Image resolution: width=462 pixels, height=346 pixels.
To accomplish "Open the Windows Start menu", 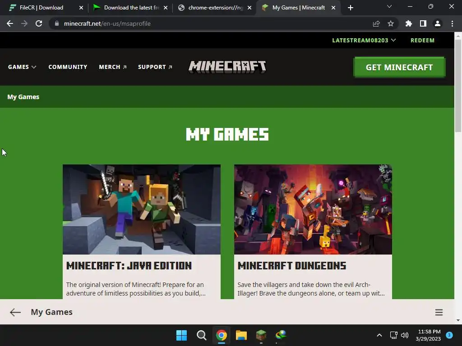I will pyautogui.click(x=181, y=335).
